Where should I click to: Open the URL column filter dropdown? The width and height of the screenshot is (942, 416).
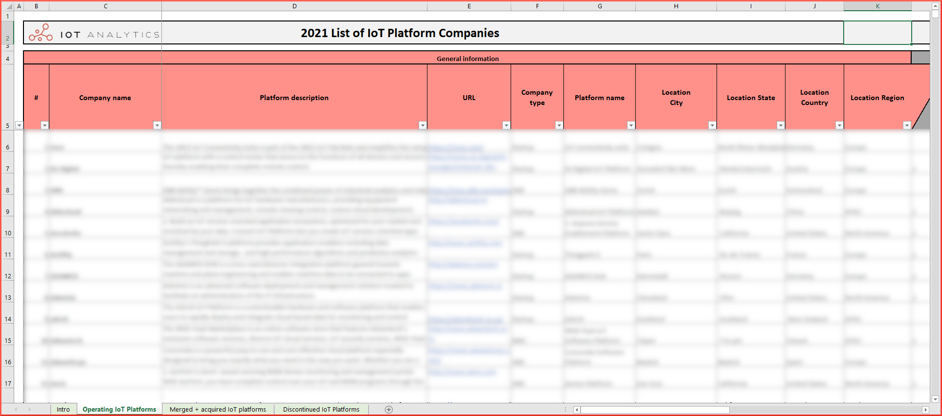(x=506, y=125)
